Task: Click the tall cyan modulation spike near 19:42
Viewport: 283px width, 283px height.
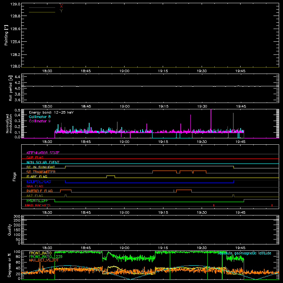Action: [x=233, y=123]
